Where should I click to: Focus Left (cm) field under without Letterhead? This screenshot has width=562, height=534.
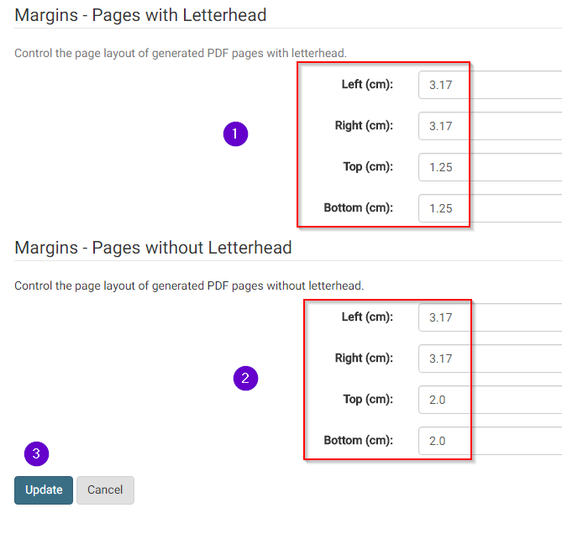pyautogui.click(x=490, y=317)
